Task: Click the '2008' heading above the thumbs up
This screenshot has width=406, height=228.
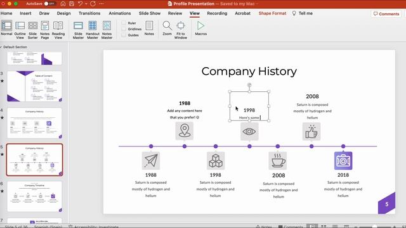Action: tap(312, 96)
